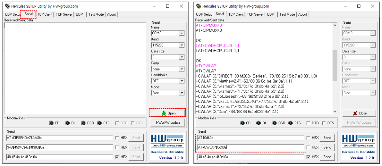Expand the Name COM3 dropdown in left window

click(182, 33)
